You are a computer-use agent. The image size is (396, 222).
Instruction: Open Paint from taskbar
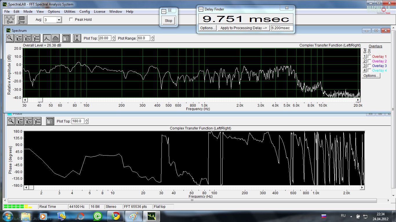134,216
